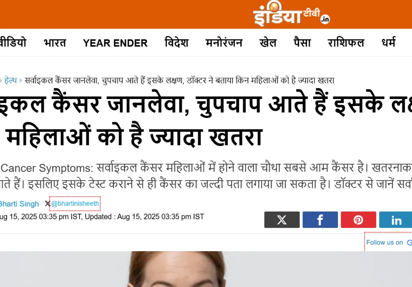The image size is (412, 287).
Task: Share article on Facebook
Action: [x=320, y=220]
